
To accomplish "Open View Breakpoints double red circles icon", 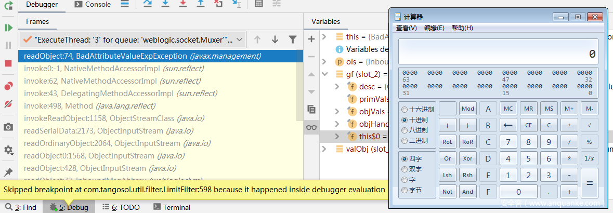I will tap(8, 86).
